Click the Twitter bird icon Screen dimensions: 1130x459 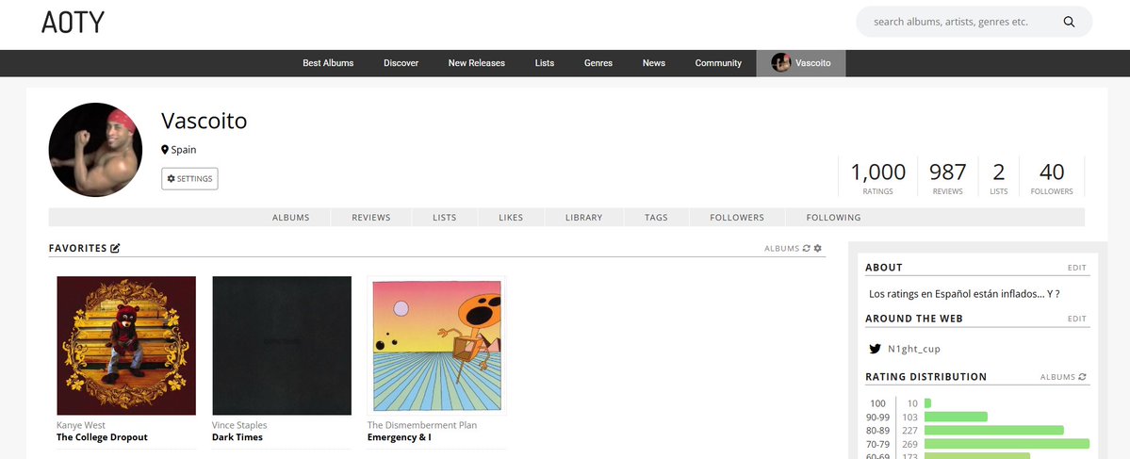875,349
